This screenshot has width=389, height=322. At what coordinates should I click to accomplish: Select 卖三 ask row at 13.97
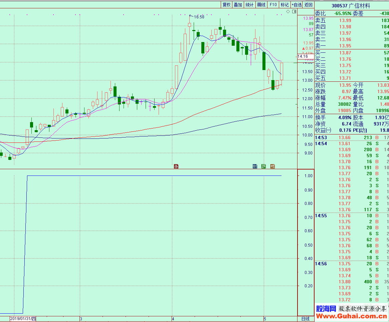click(352, 33)
